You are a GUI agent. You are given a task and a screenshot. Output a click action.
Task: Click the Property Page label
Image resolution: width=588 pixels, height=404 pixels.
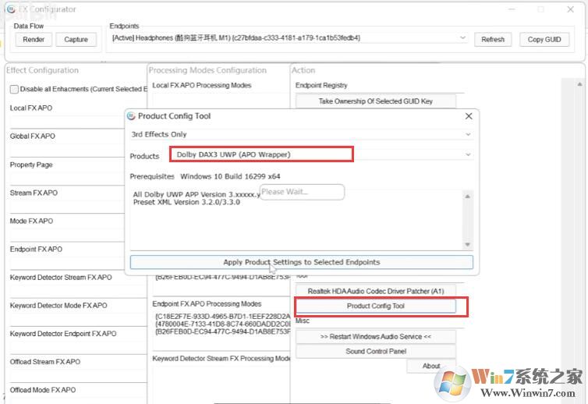point(31,165)
